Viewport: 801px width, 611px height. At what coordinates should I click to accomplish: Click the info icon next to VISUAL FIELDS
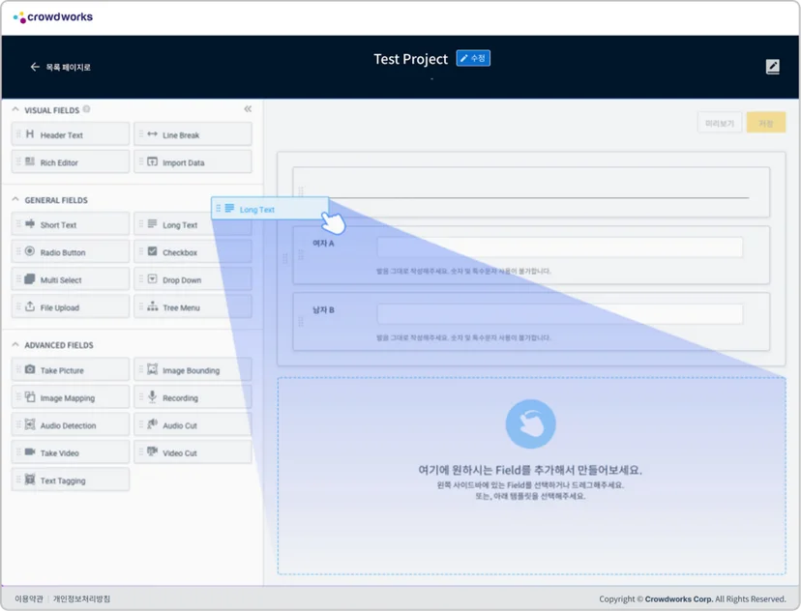(x=86, y=109)
